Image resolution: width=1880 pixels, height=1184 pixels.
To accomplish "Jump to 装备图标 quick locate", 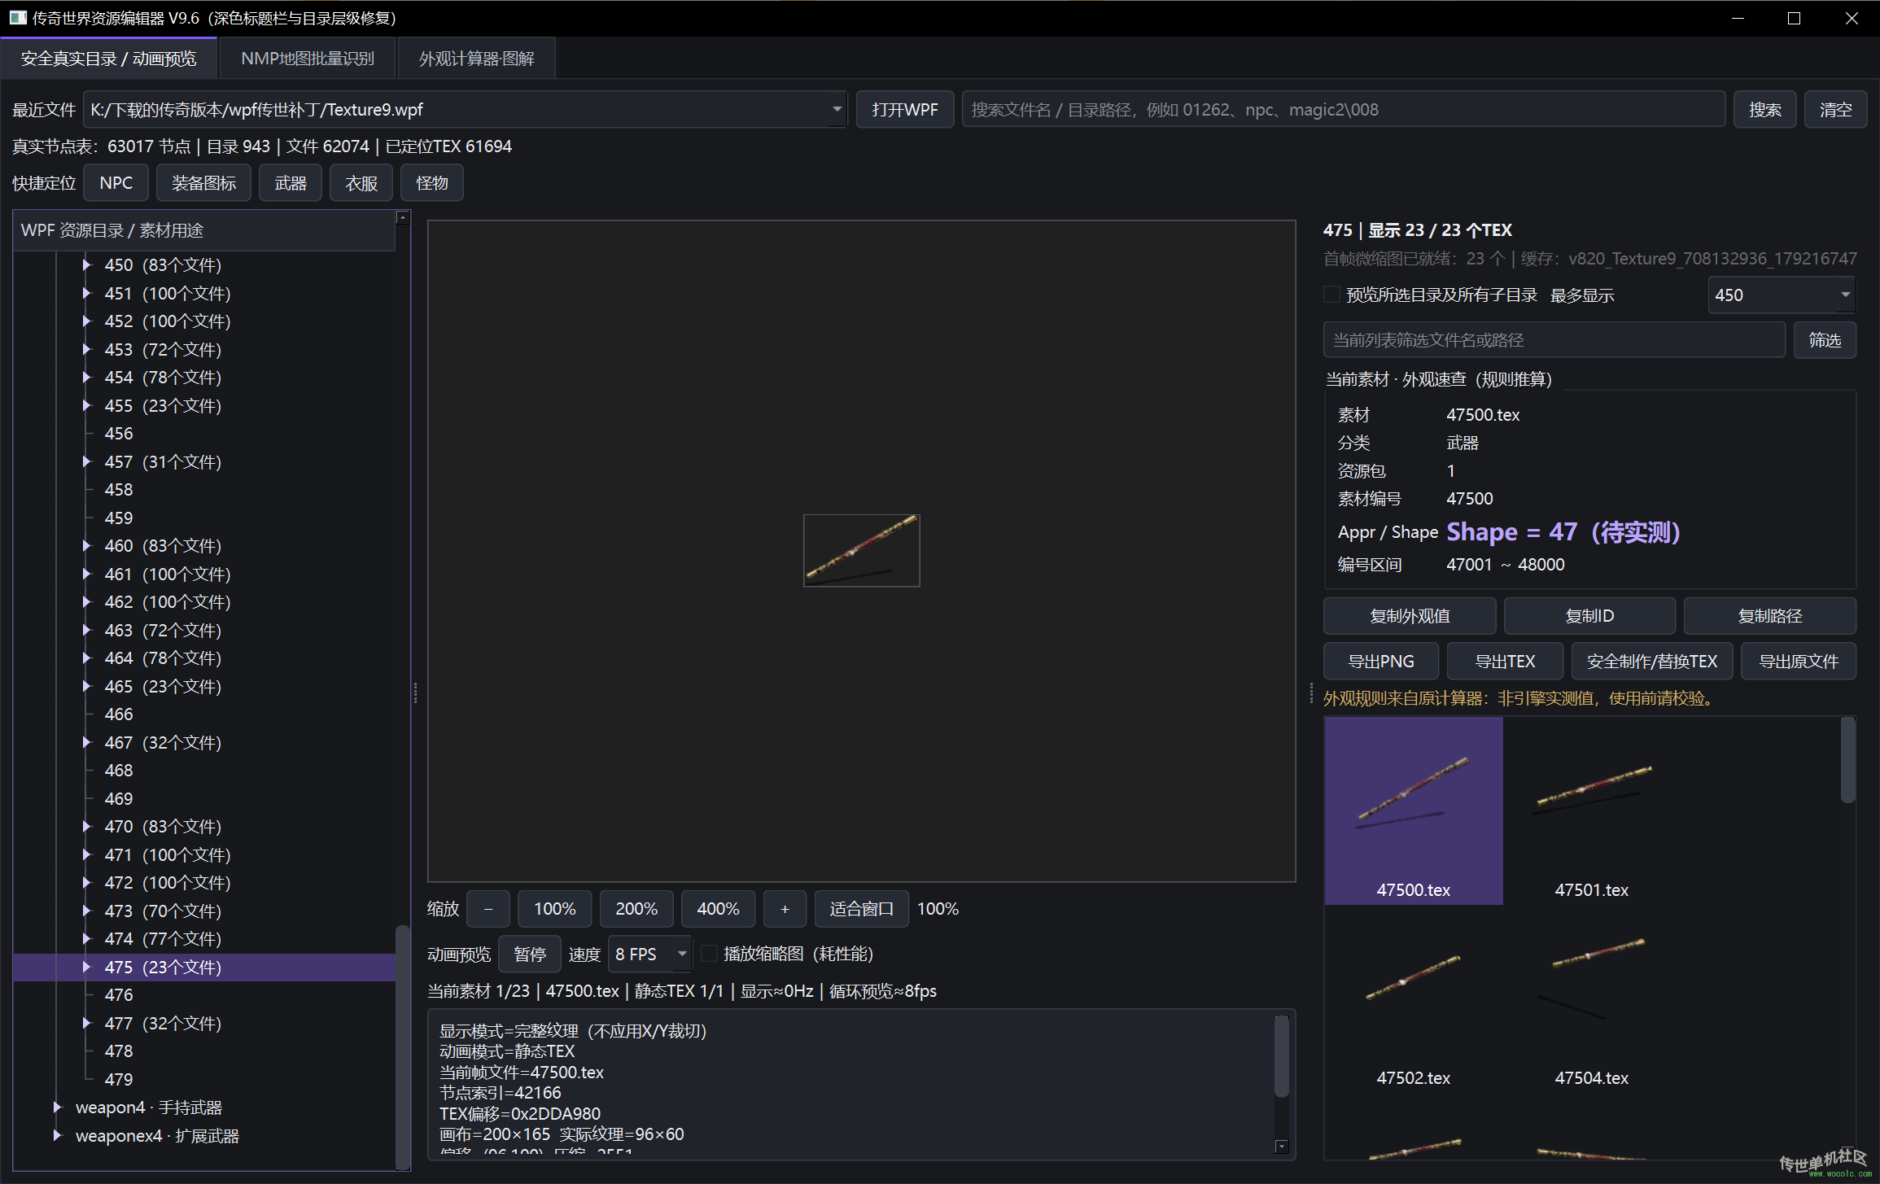I will 203,182.
